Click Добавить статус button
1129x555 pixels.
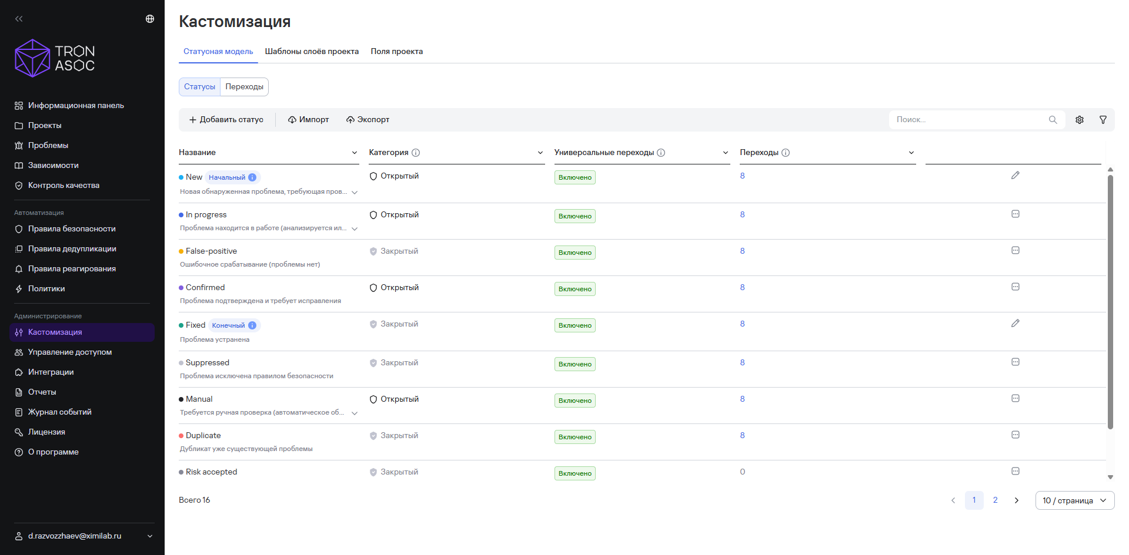pos(226,120)
